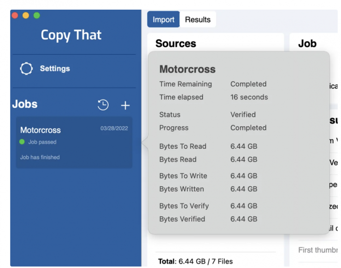Image resolution: width=341 pixels, height=268 pixels.
Task: Minimize window using yellow button
Action: coord(26,15)
